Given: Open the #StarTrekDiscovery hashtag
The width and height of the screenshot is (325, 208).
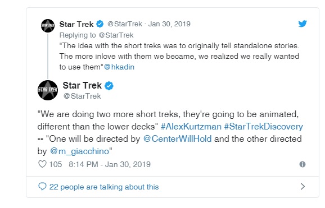Looking at the screenshot, I should (x=264, y=127).
